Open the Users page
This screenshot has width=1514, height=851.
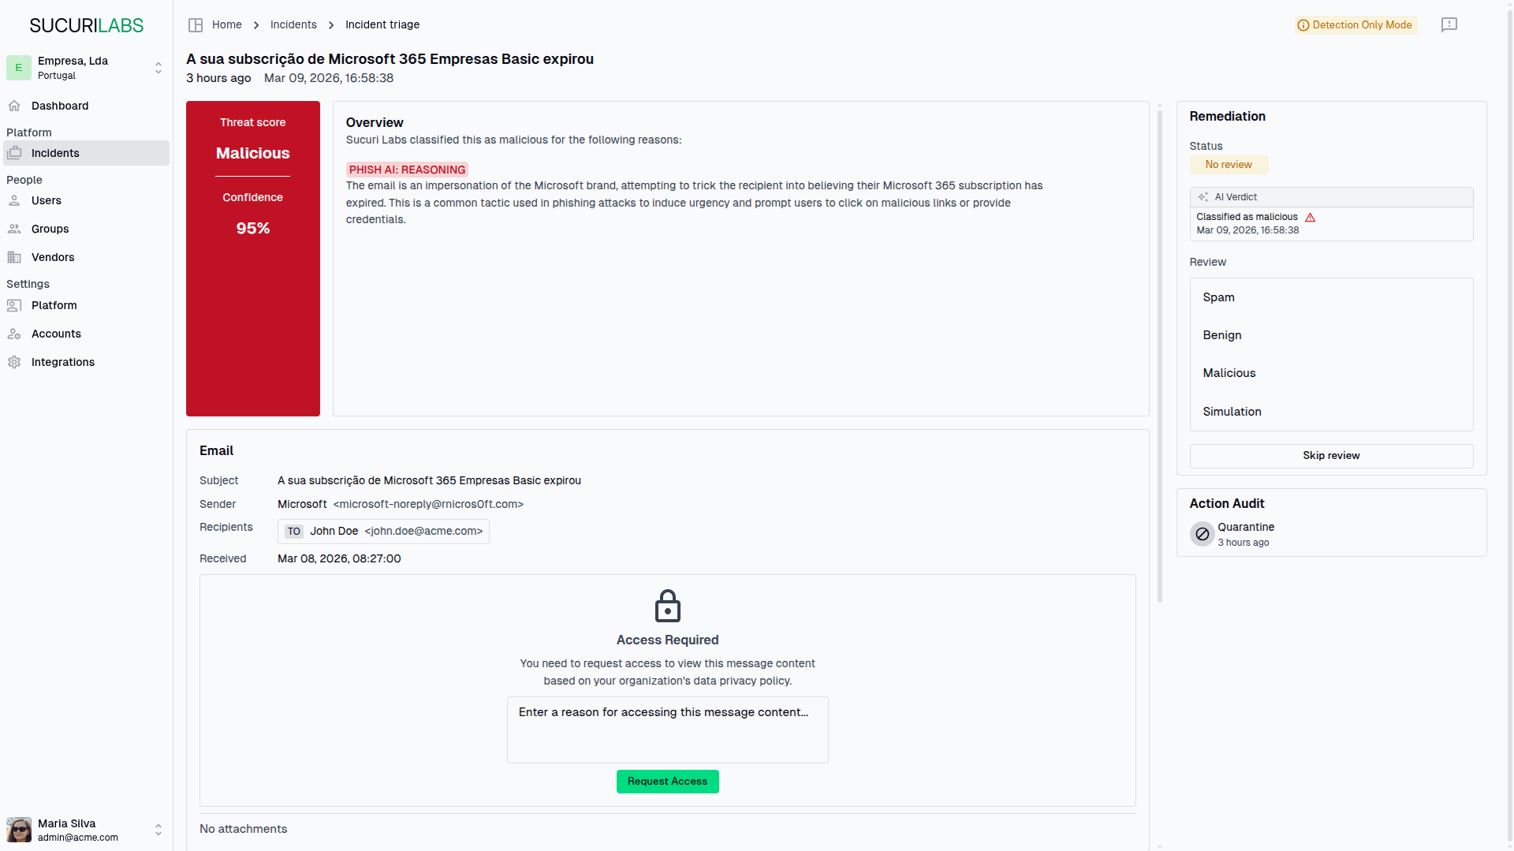(x=46, y=200)
